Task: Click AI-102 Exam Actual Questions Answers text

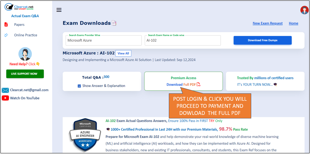Action: [x=136, y=121]
